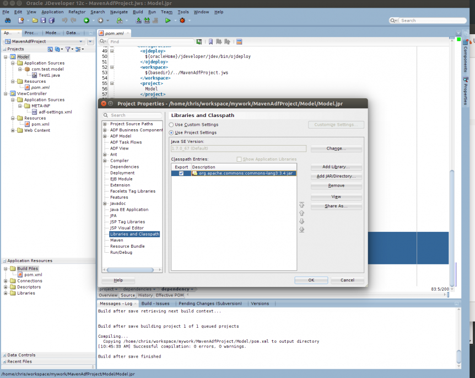Viewport: 475px width, 378px height.
Task: Click the filter funnel icon in Projects panel
Action: pyautogui.click(x=68, y=49)
